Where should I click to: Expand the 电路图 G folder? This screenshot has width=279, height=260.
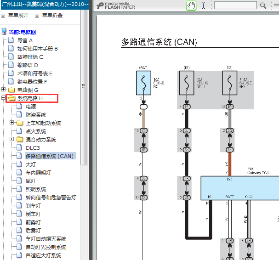point(3,90)
